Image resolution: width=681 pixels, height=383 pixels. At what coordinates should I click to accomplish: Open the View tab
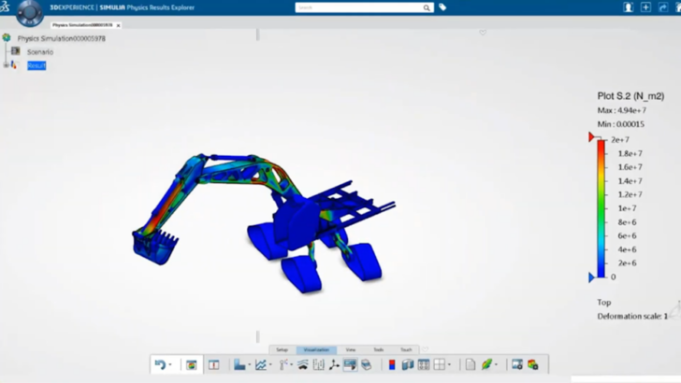tap(351, 349)
